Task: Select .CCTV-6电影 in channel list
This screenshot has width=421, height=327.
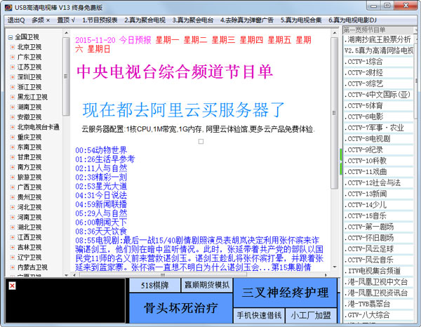Action: pos(378,116)
